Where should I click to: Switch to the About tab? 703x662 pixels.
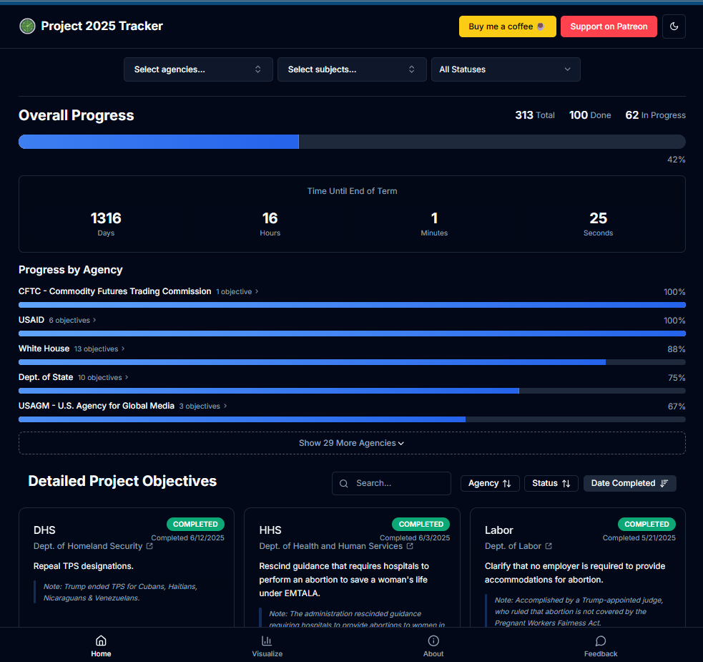pyautogui.click(x=433, y=645)
